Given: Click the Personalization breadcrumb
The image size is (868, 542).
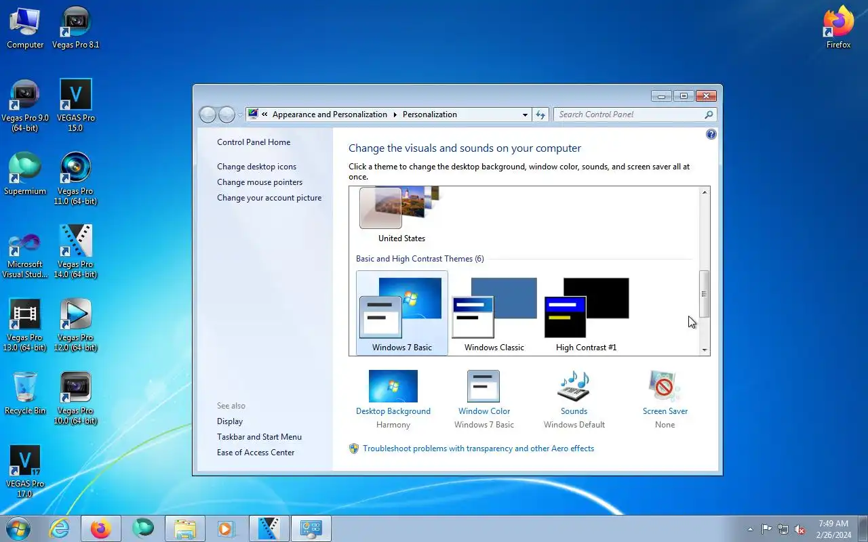Looking at the screenshot, I should tap(430, 114).
